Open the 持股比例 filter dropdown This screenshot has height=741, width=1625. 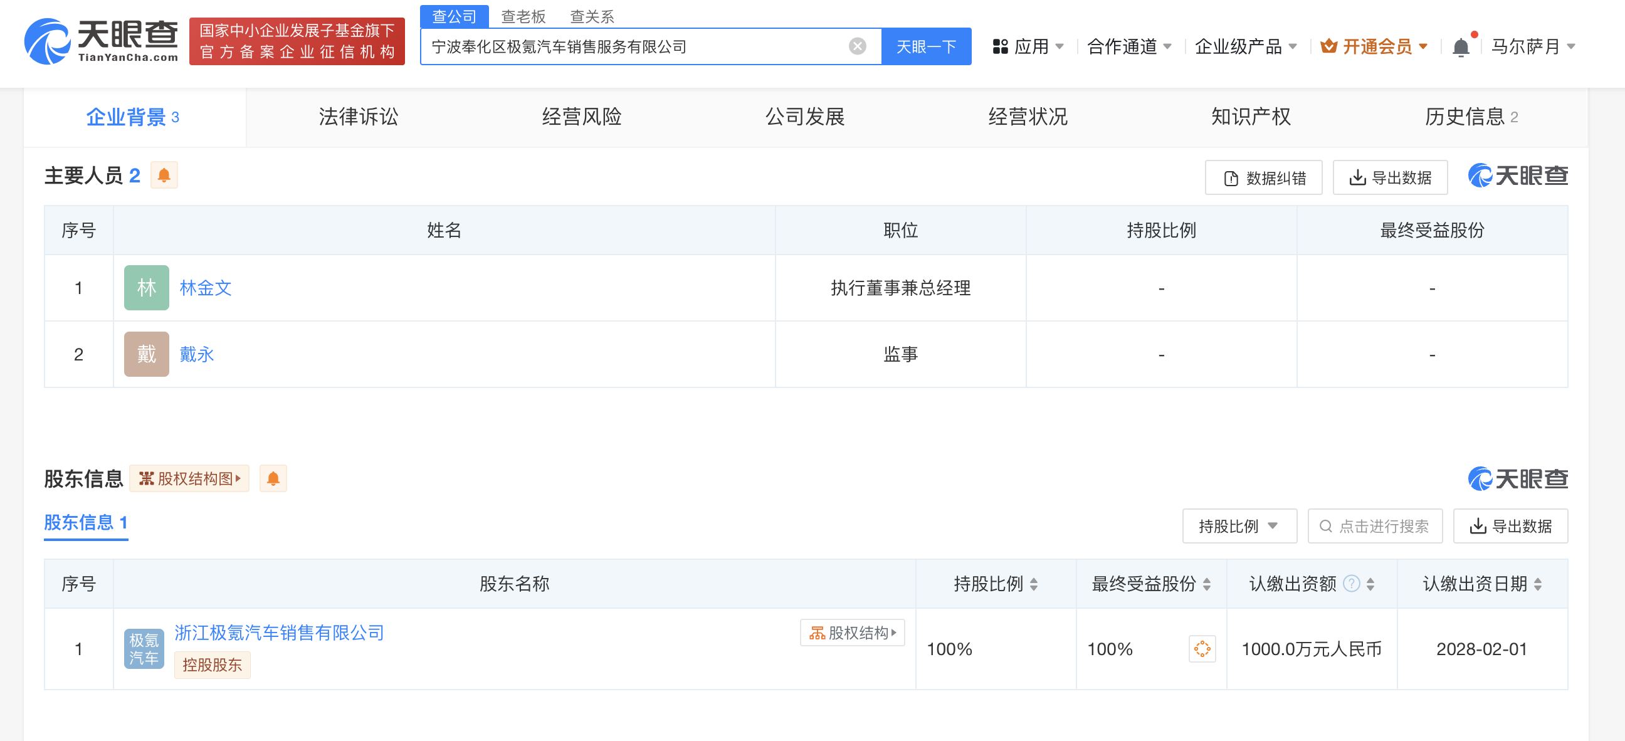[x=1239, y=526]
